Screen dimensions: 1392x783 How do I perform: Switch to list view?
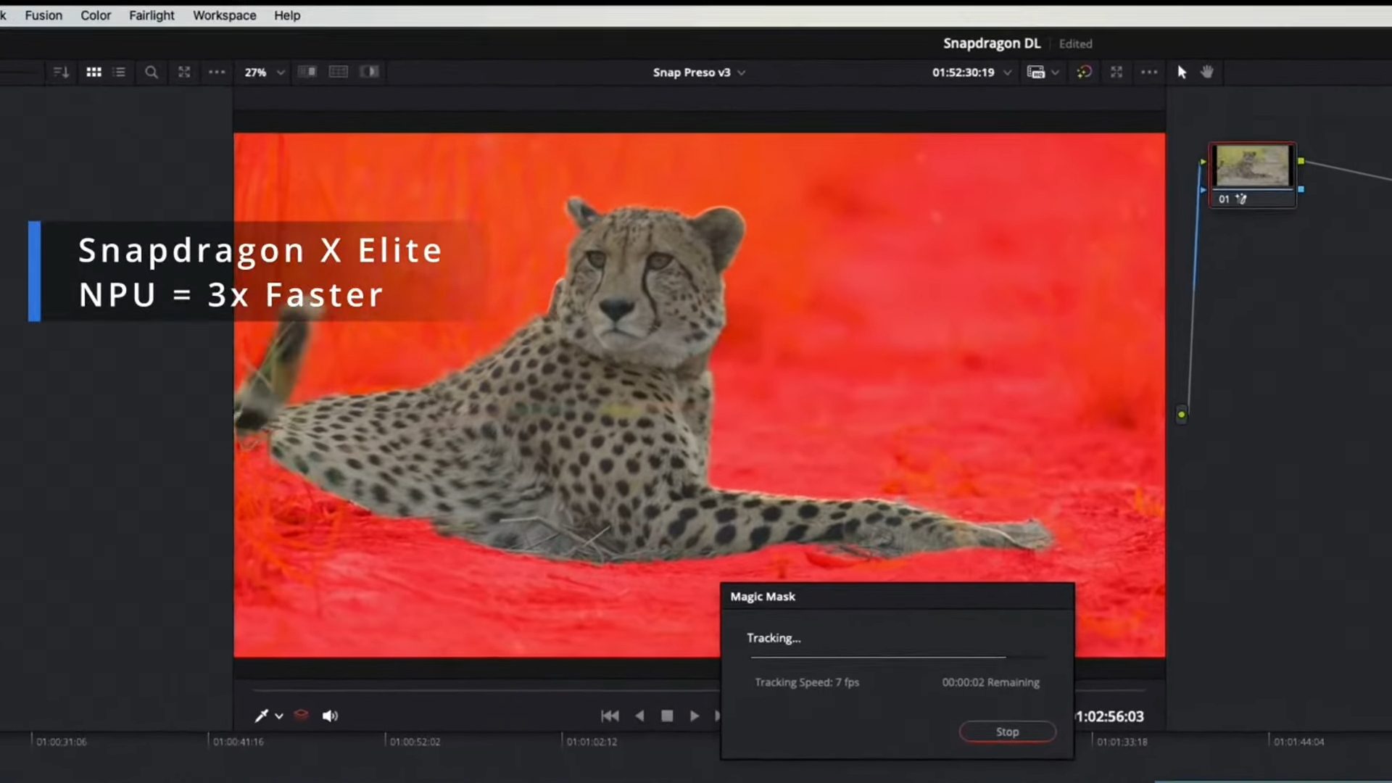coord(120,72)
